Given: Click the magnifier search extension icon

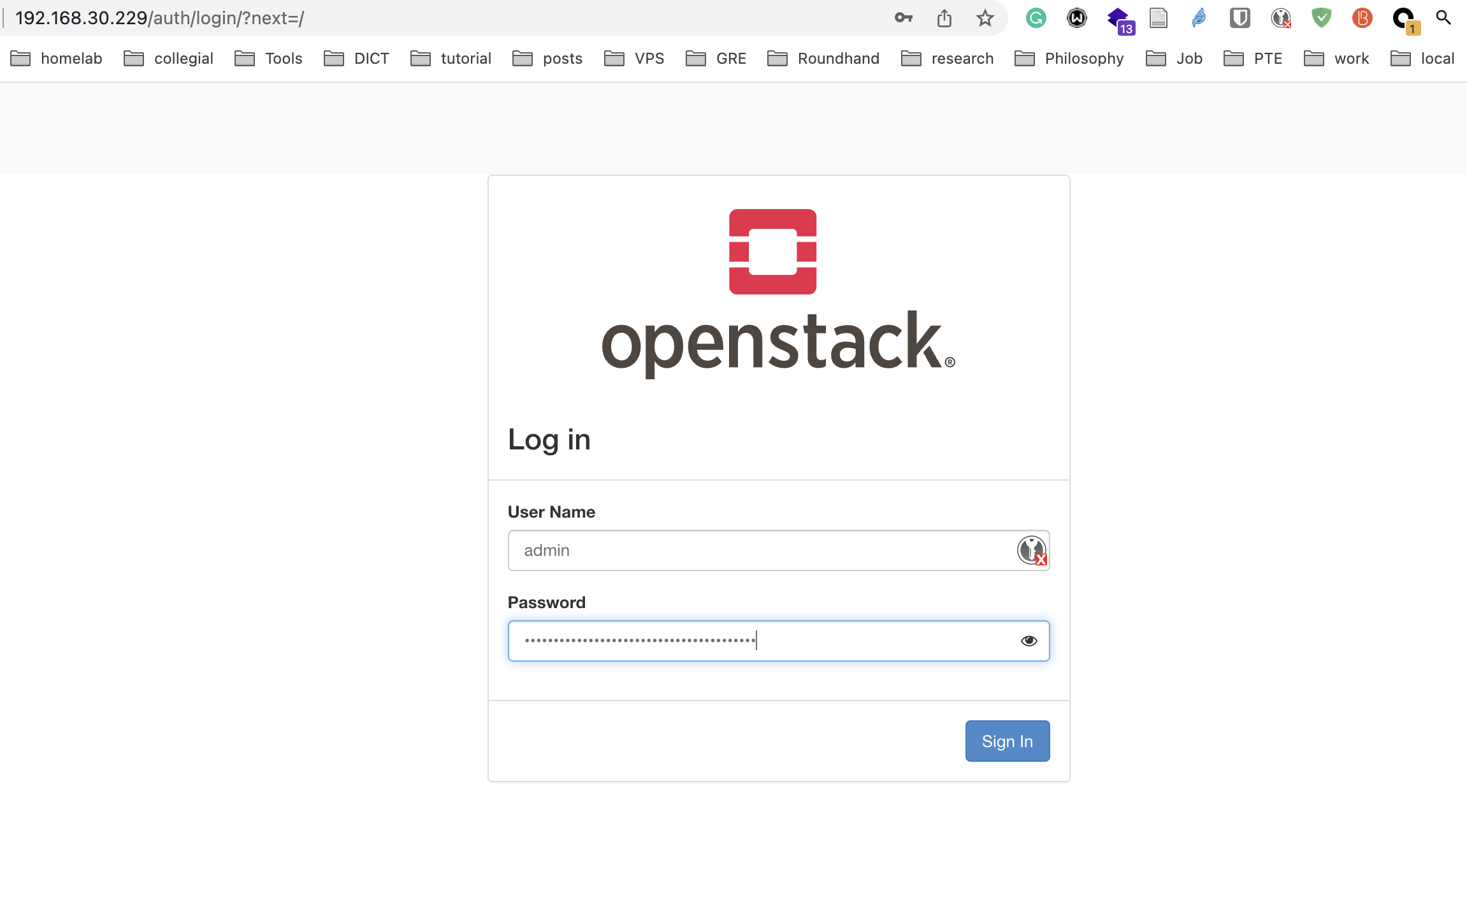Looking at the screenshot, I should click(x=1443, y=18).
